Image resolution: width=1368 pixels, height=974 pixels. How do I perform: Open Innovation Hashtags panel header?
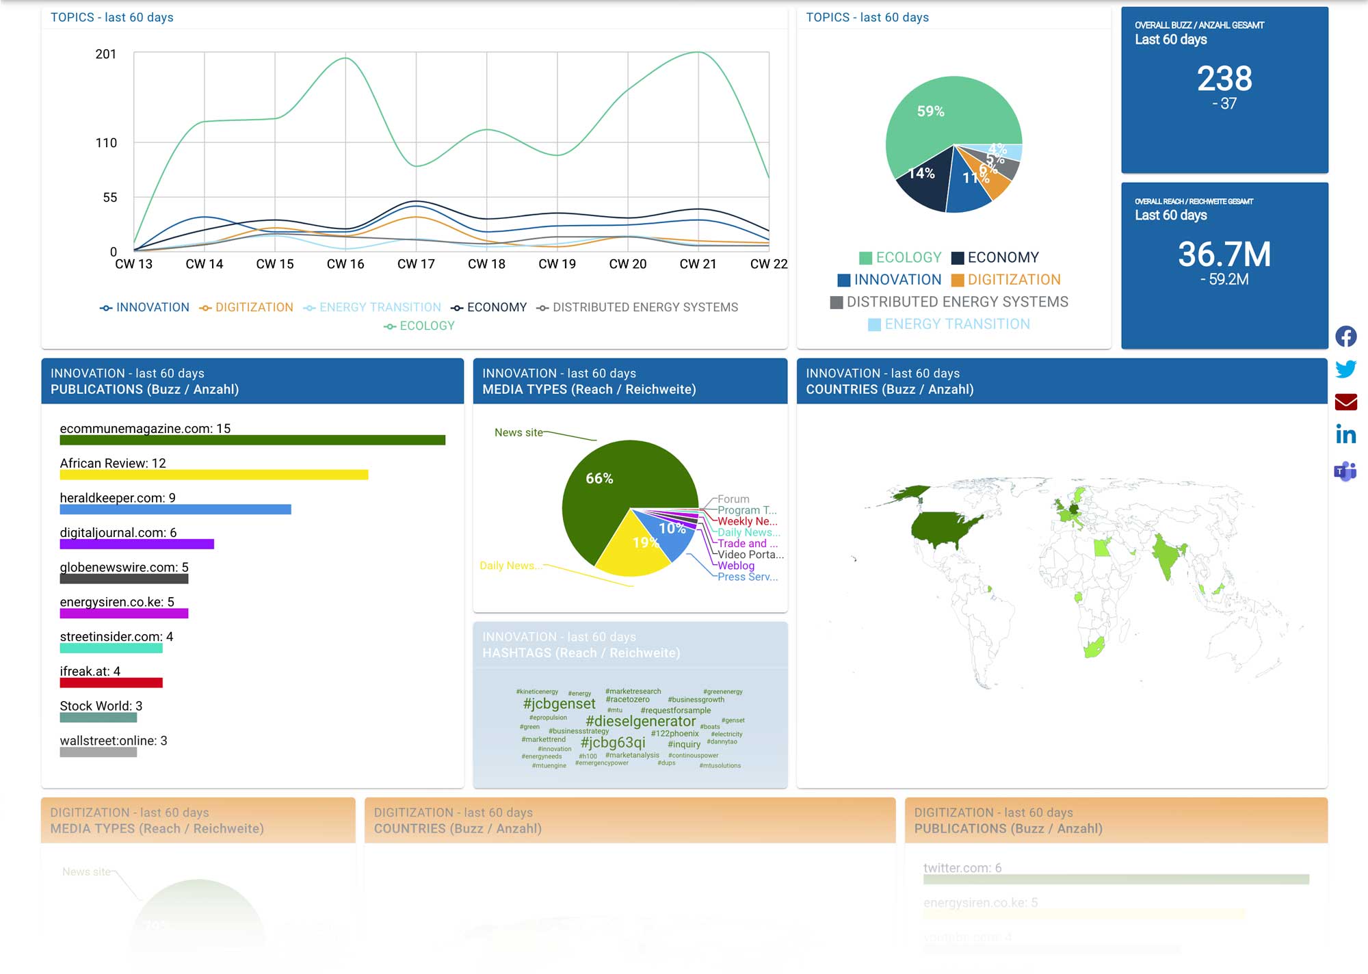(630, 645)
